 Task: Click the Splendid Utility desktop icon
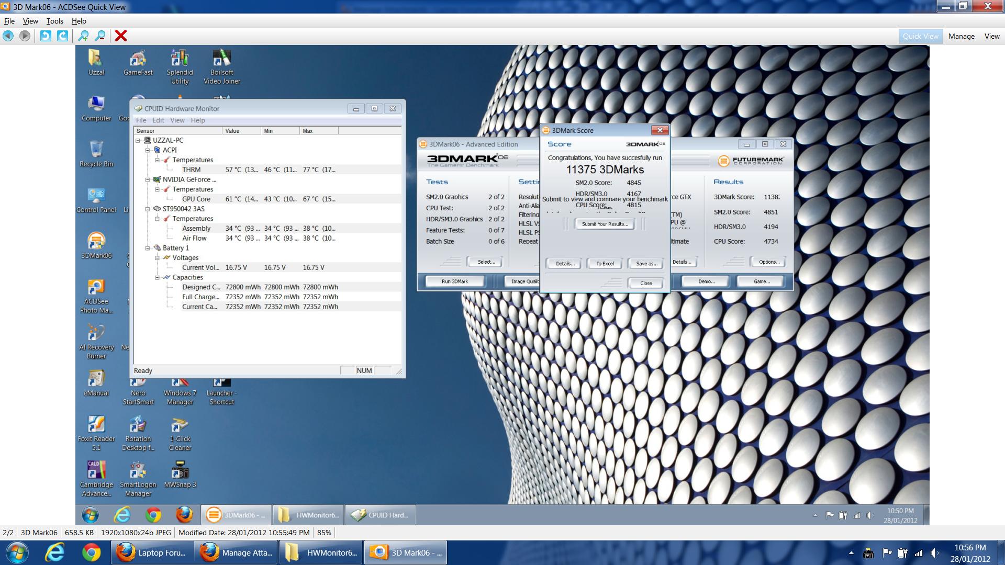(180, 66)
